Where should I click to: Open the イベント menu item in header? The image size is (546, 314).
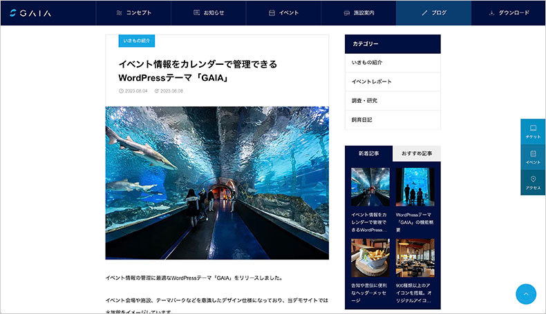(x=283, y=13)
